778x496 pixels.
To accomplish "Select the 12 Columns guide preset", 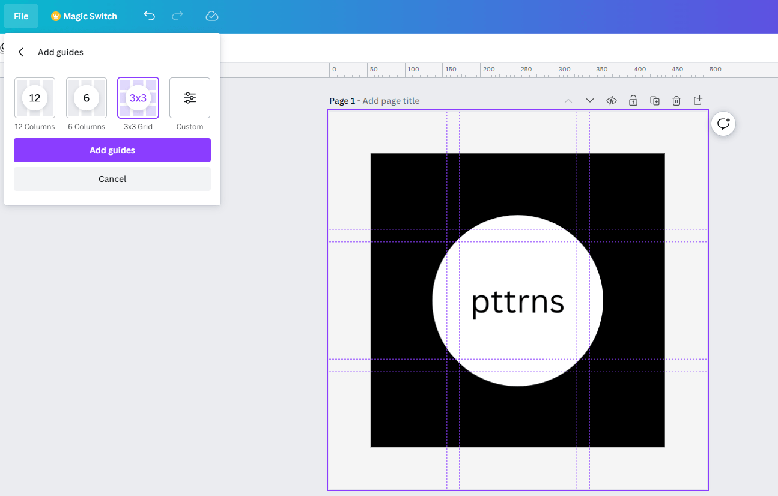I will [x=34, y=97].
